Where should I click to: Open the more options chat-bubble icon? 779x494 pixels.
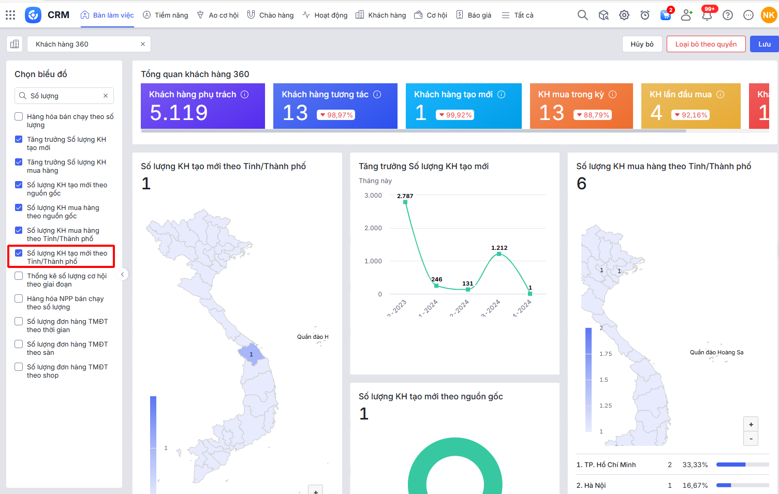click(748, 15)
